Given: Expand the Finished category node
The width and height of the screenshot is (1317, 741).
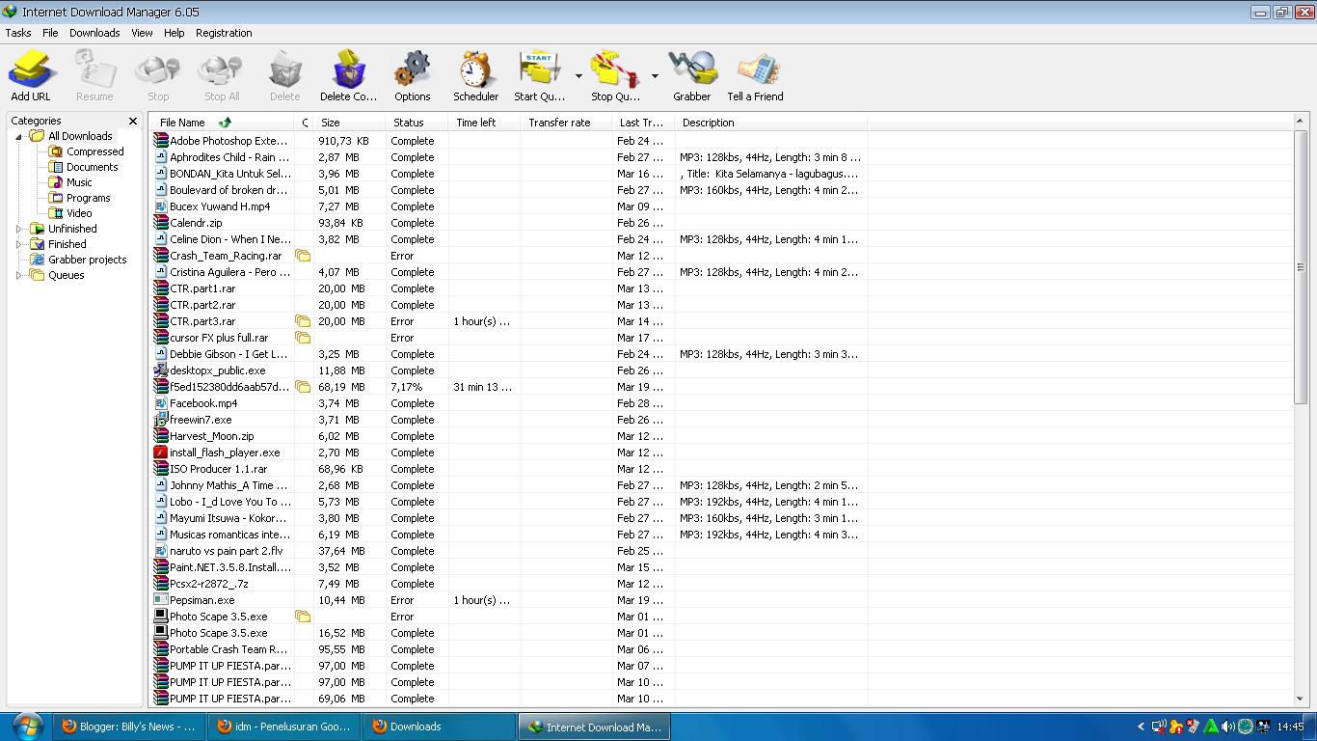Looking at the screenshot, I should (x=19, y=244).
